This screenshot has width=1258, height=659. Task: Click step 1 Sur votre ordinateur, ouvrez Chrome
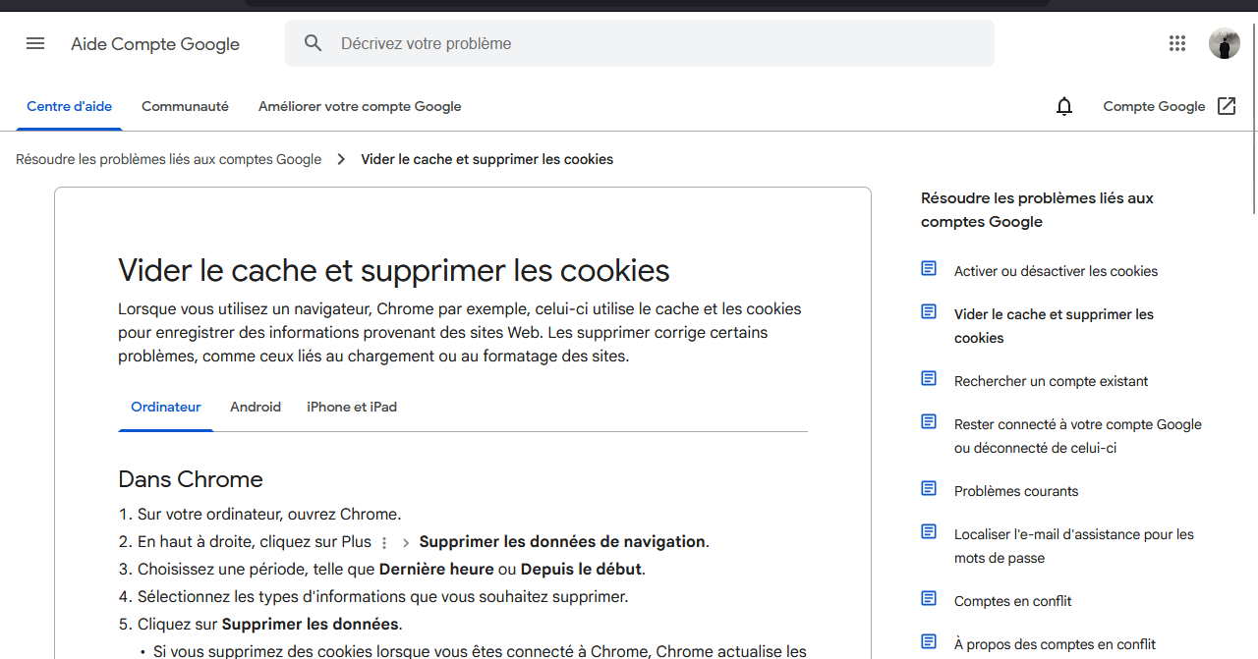click(x=269, y=514)
